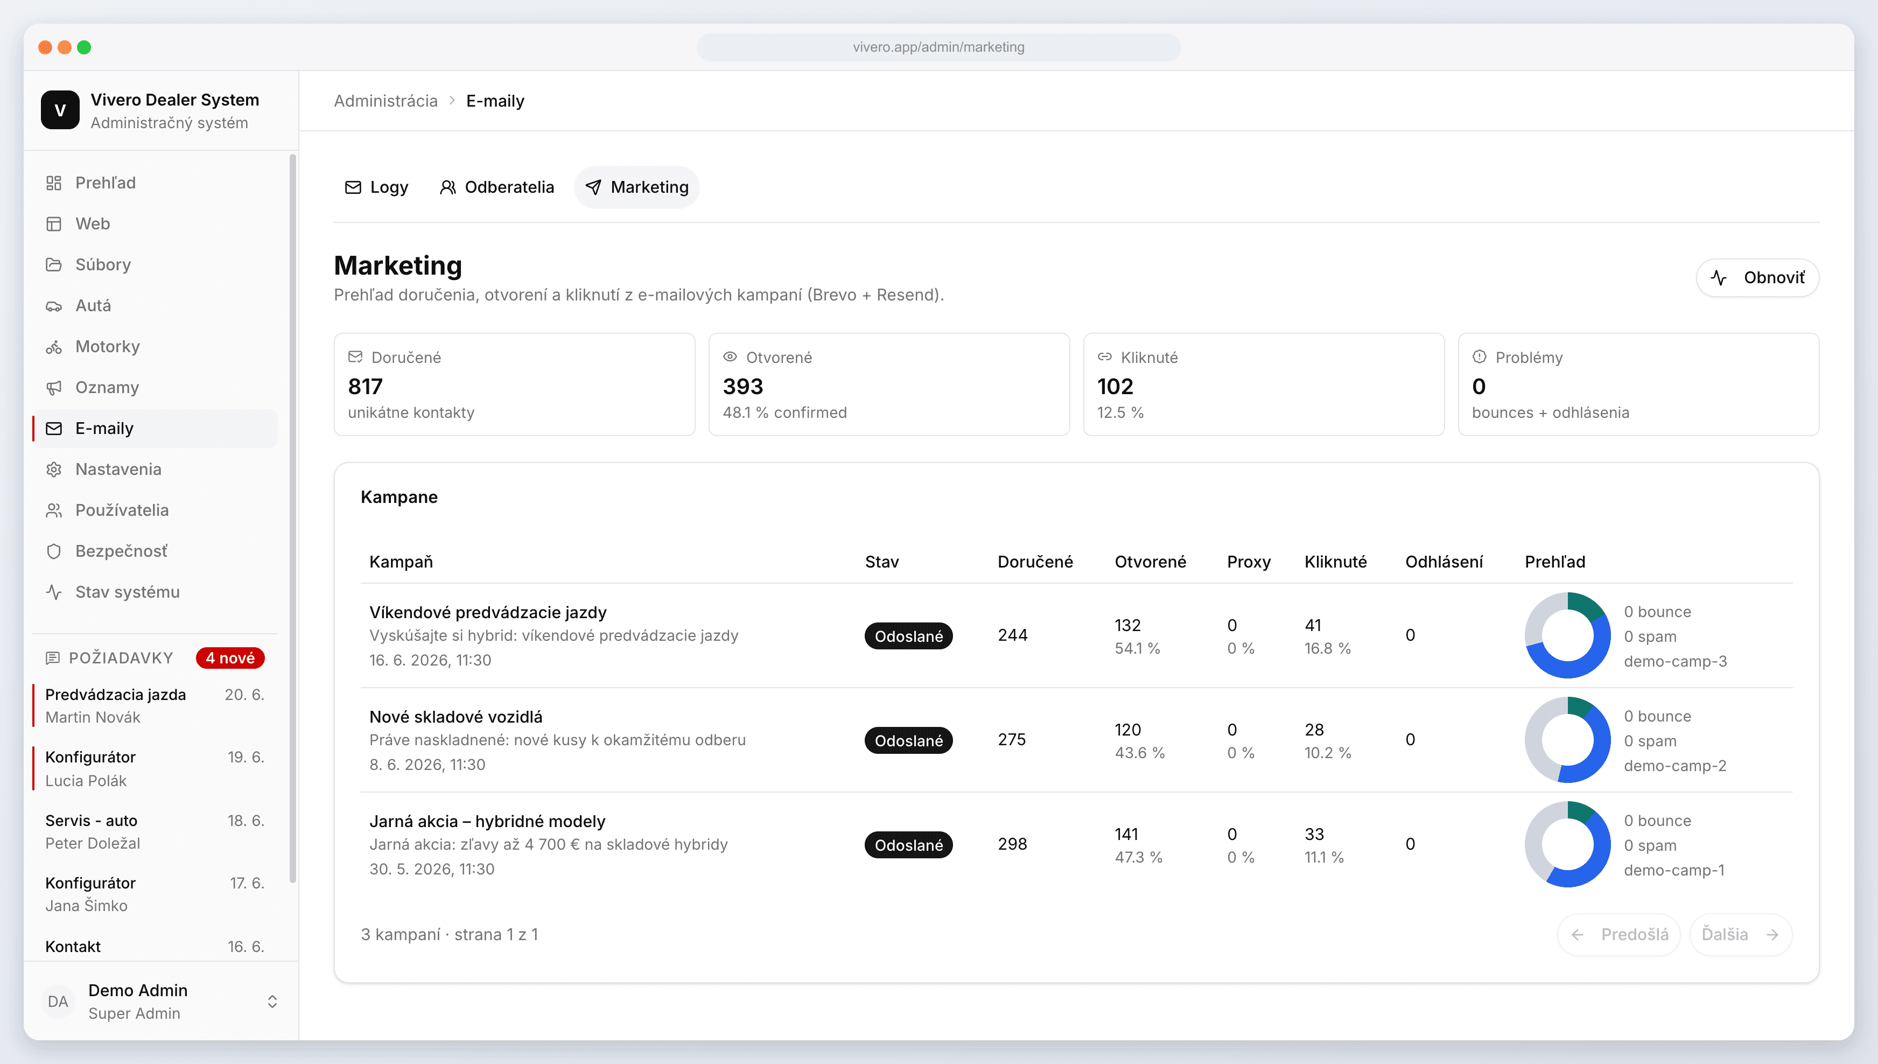The image size is (1878, 1064).
Task: Open Prehľad in the sidebar
Action: click(155, 183)
